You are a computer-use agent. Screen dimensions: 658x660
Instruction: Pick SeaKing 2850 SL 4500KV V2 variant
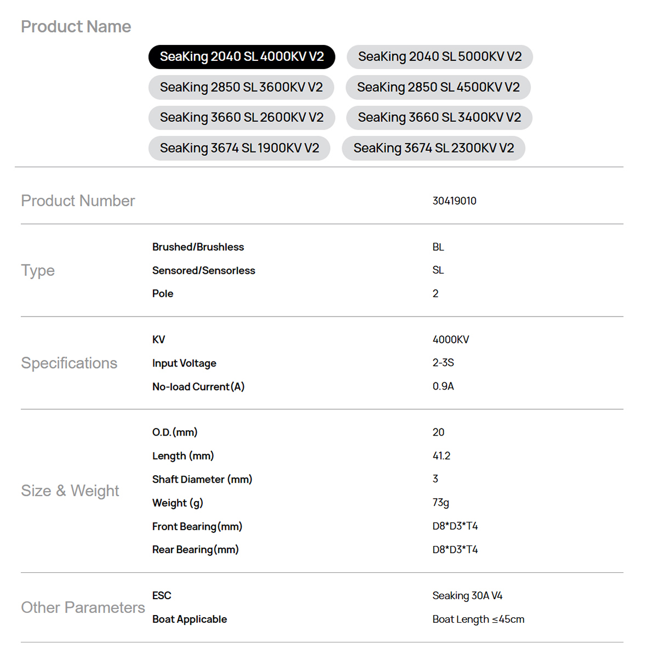[438, 87]
